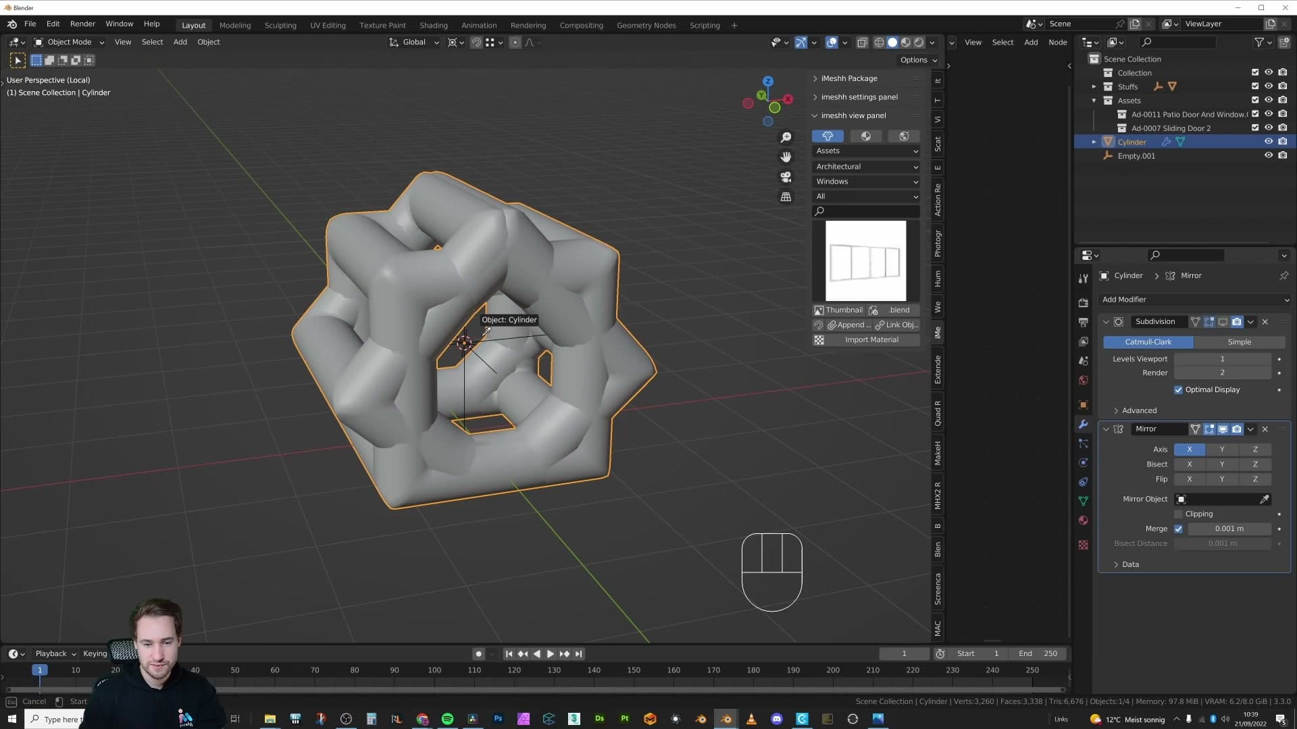The height and width of the screenshot is (729, 1297).
Task: Open Blender from Windows taskbar
Action: (726, 719)
